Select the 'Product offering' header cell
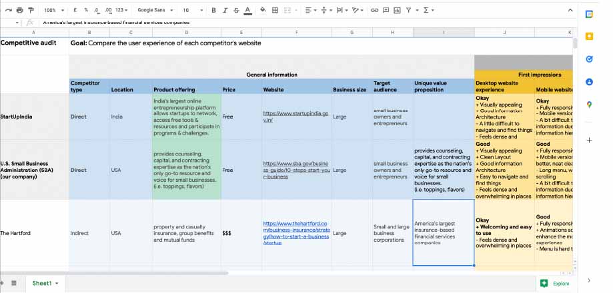The width and height of the screenshot is (613, 293). [187, 86]
